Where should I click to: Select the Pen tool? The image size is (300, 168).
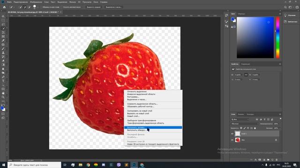3,77
